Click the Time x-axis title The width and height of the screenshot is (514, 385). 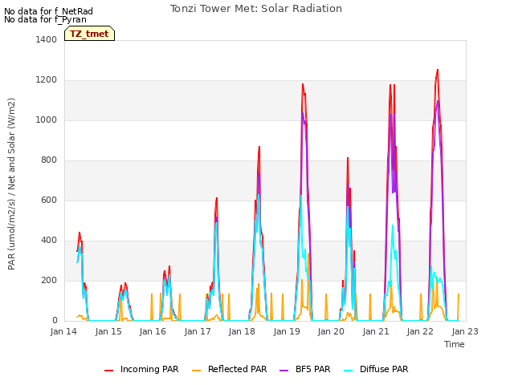(455, 344)
